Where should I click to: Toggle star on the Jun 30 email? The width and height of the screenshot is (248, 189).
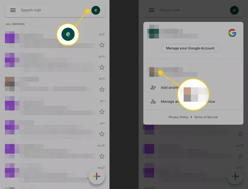pyautogui.click(x=102, y=156)
